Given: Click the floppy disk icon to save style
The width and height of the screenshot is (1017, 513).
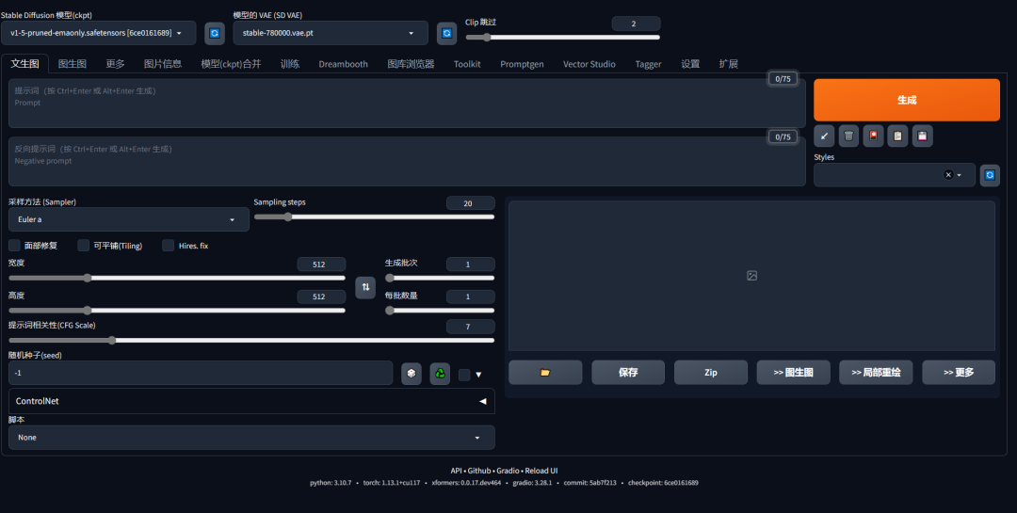Looking at the screenshot, I should (x=922, y=136).
